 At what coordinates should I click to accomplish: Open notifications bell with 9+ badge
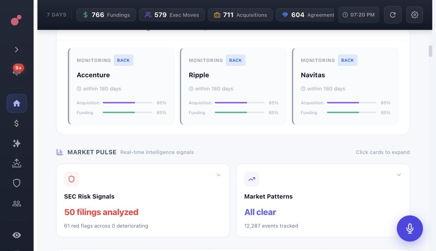(x=17, y=71)
